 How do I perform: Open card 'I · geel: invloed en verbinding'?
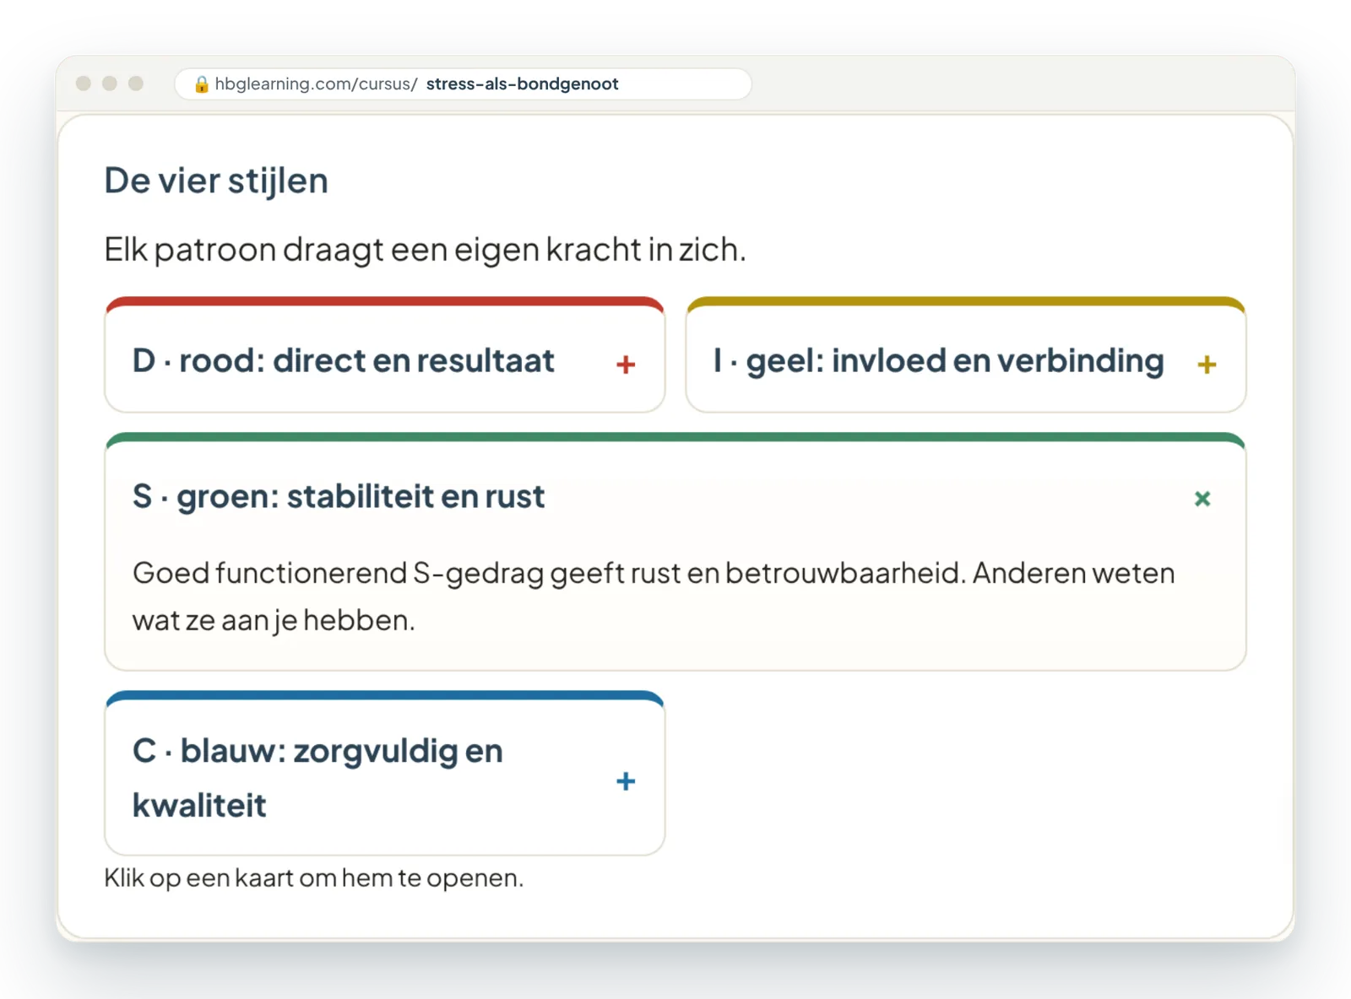click(966, 355)
